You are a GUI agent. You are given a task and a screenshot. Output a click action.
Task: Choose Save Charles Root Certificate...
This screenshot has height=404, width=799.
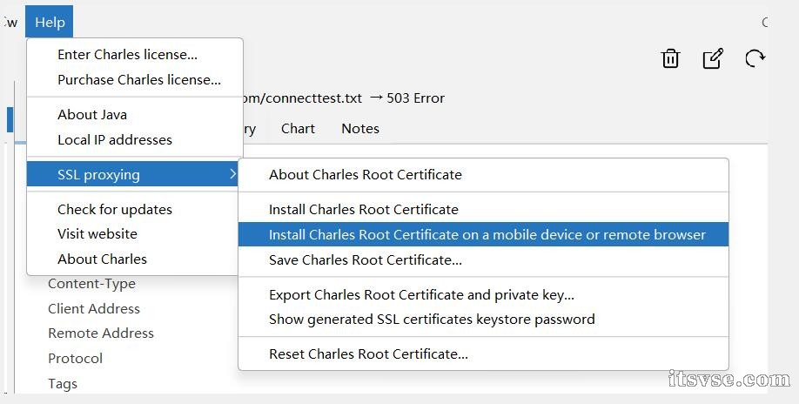[483, 259]
